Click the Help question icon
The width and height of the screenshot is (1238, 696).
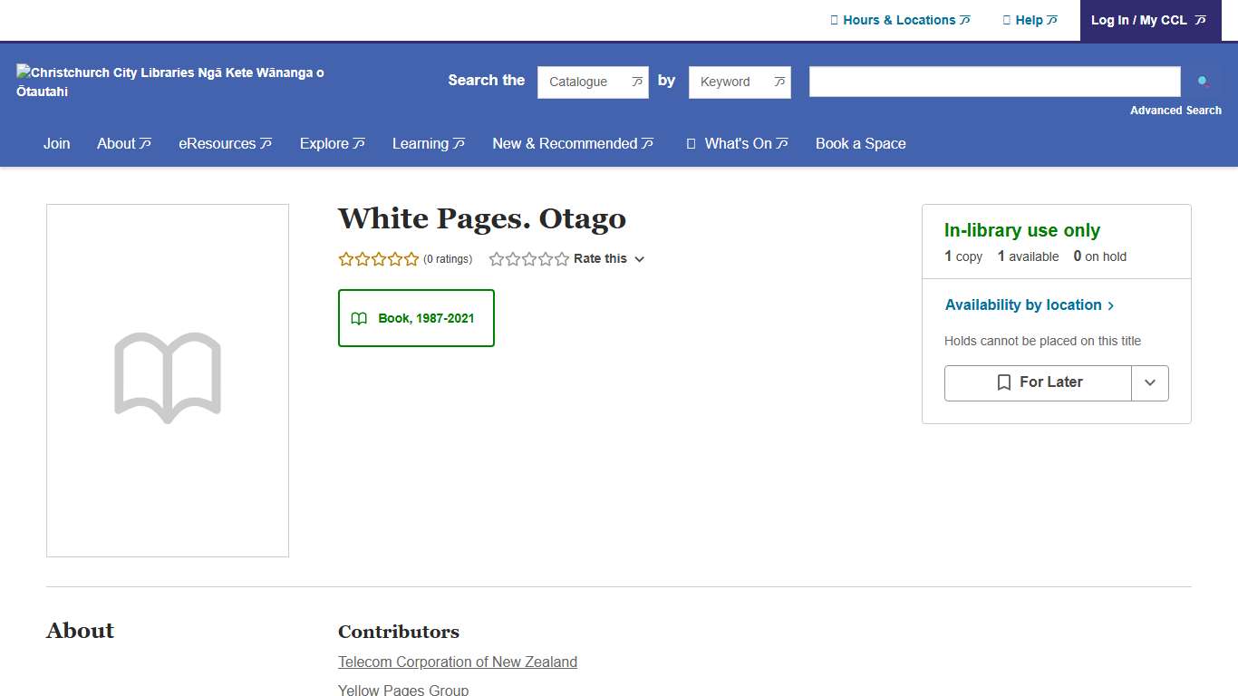[1006, 19]
